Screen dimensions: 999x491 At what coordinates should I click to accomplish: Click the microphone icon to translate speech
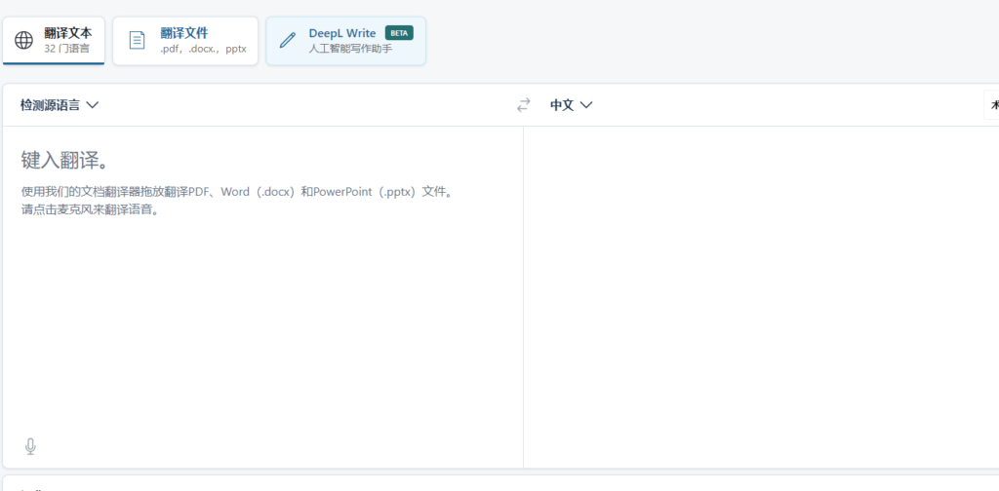pos(30,446)
